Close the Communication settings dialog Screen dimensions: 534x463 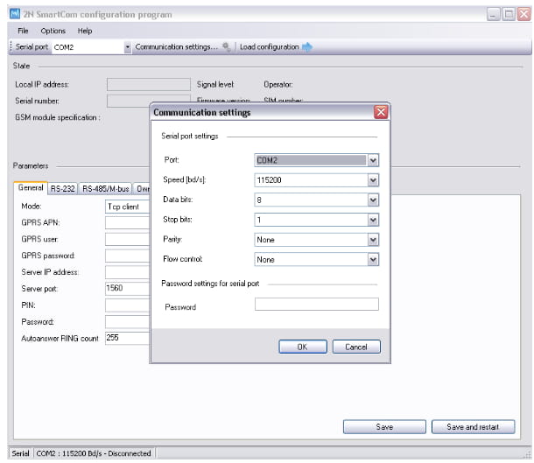point(381,112)
